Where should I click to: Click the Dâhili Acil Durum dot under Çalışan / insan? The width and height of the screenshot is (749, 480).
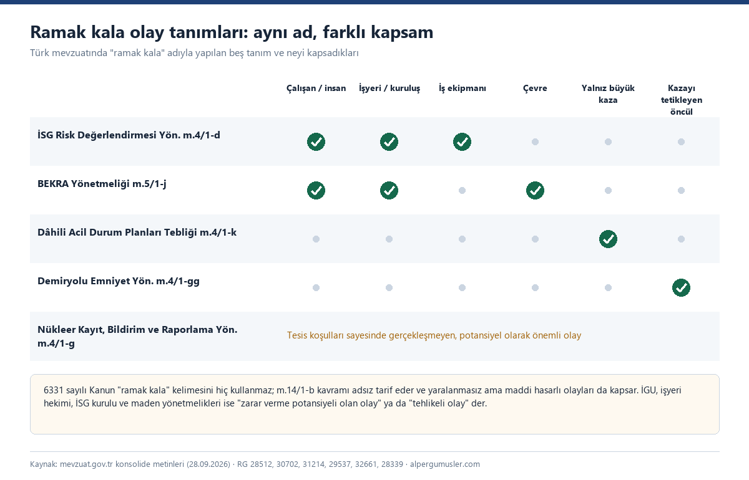(x=316, y=239)
